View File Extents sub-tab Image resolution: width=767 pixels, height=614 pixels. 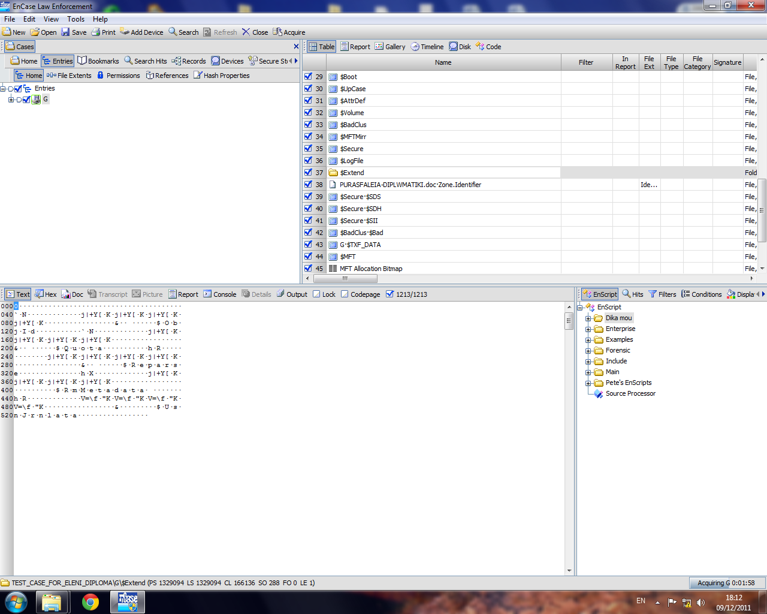[x=69, y=76]
